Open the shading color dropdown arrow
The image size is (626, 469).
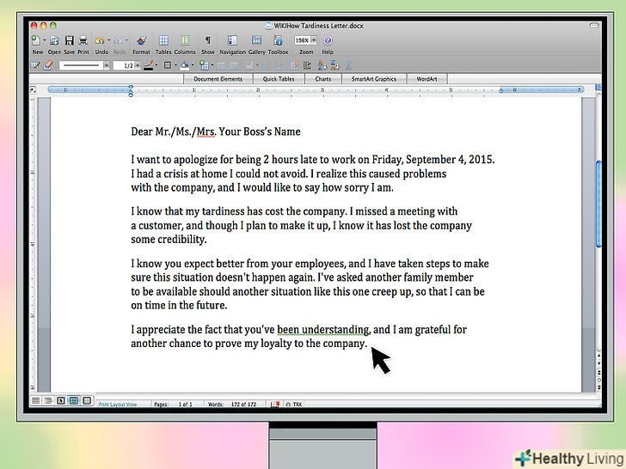click(x=193, y=65)
